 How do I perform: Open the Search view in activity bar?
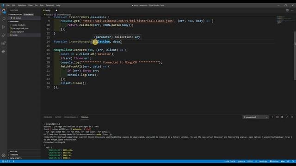4,19
